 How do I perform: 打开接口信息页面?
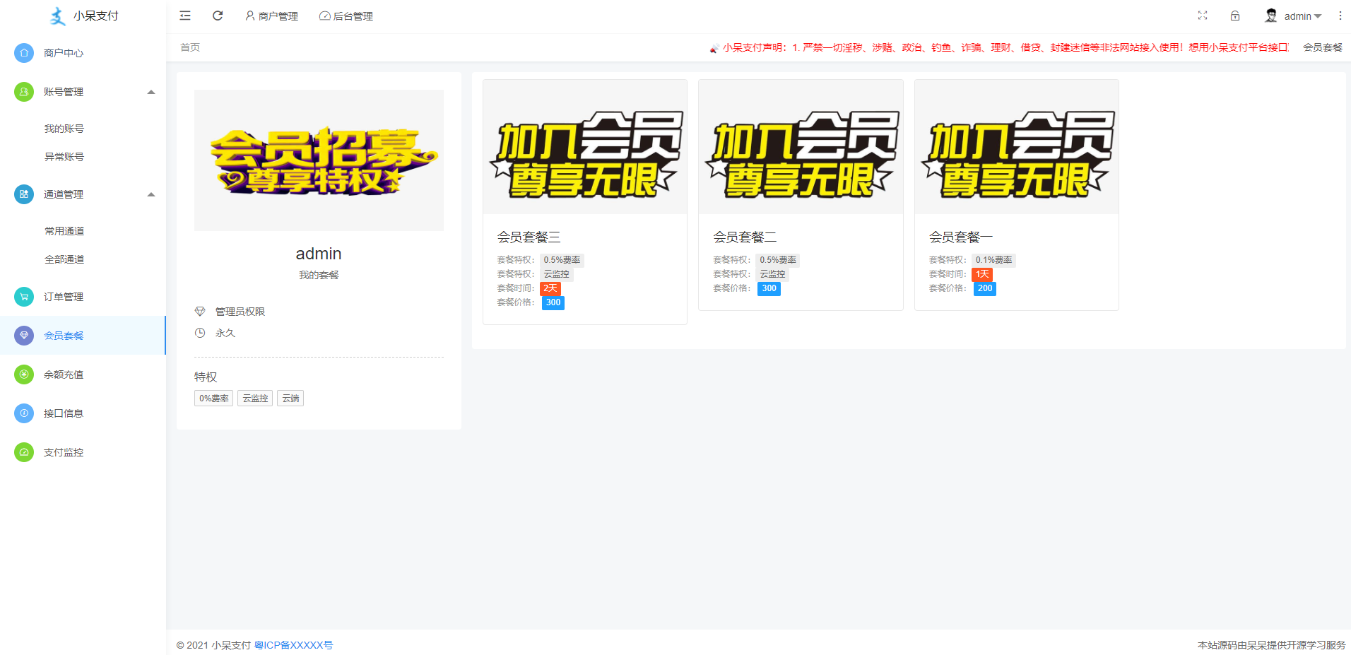coord(64,413)
